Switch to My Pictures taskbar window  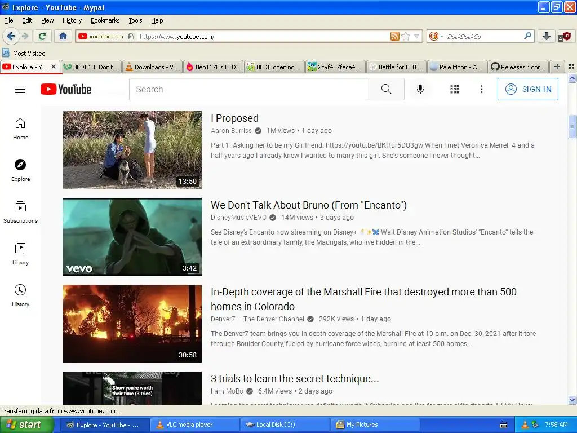[375, 425]
